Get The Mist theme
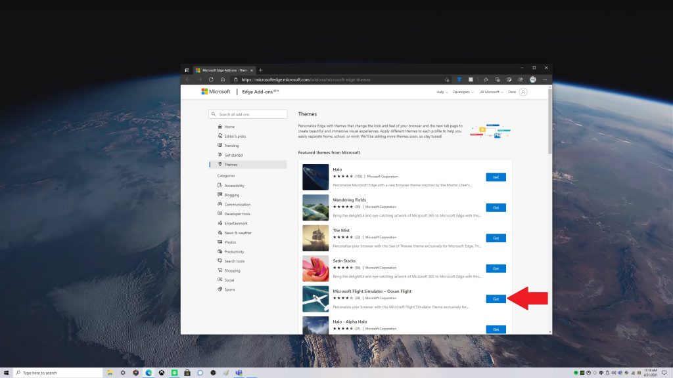The image size is (673, 378). click(x=496, y=238)
